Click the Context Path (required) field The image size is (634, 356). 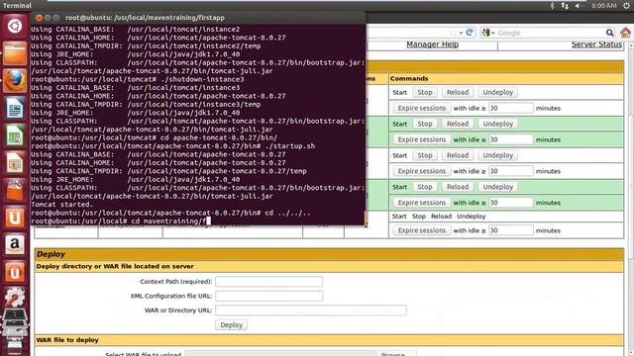(x=268, y=281)
